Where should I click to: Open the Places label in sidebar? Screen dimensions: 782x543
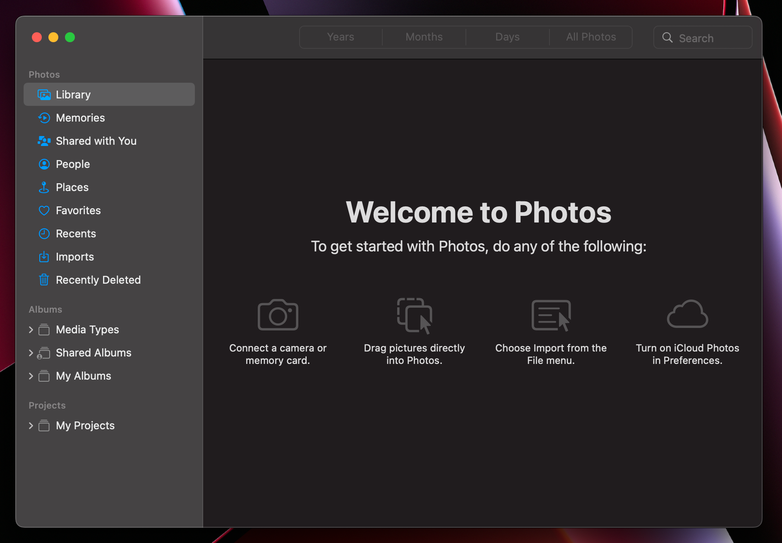tap(72, 187)
